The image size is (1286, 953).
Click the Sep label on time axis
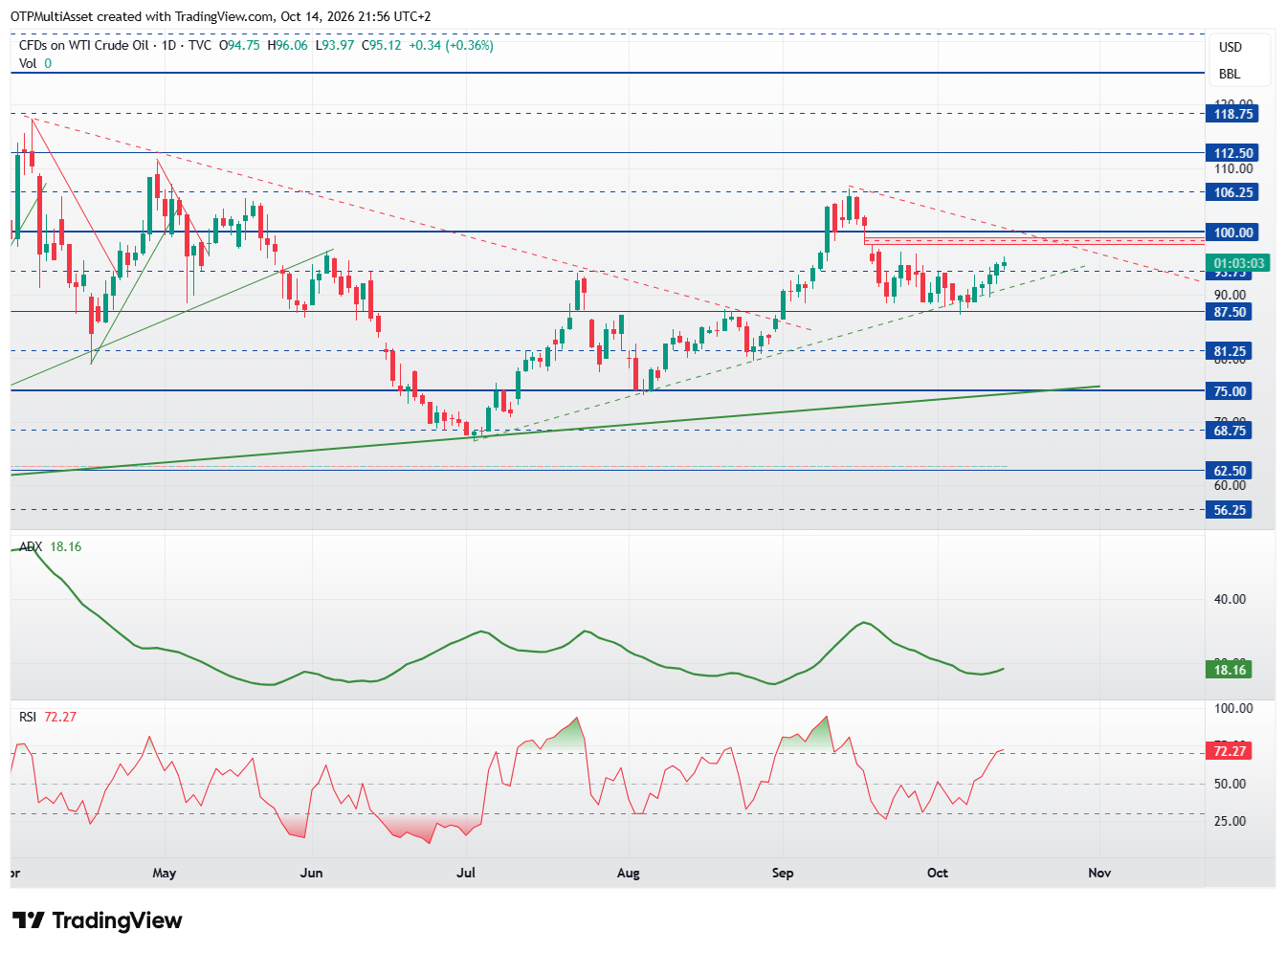[783, 873]
